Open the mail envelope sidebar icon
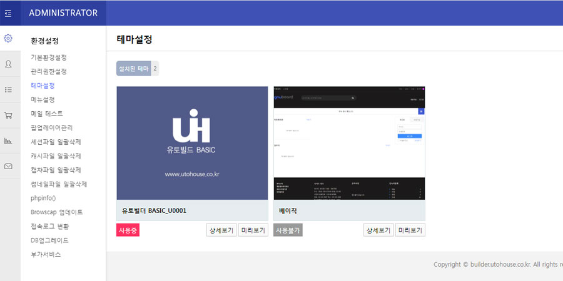 click(x=8, y=166)
